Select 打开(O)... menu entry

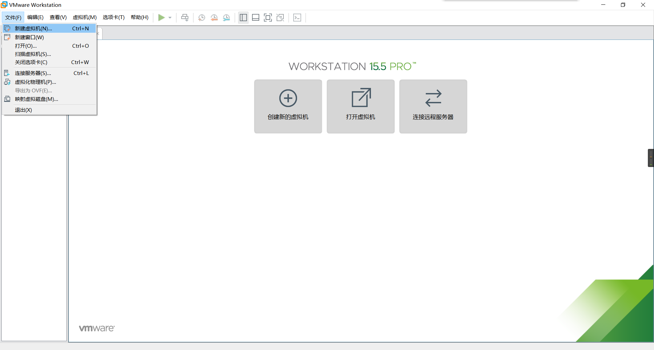click(49, 46)
